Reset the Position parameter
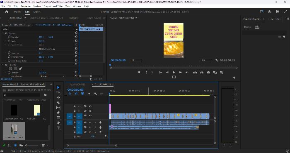Viewport: 290px width, 153px height. tap(76, 37)
